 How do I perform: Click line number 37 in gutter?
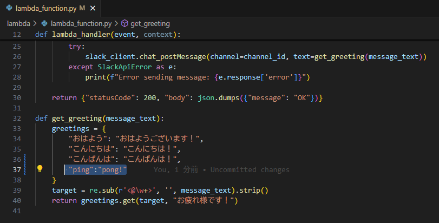point(17,170)
